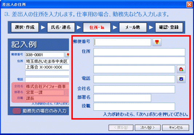Click the 会社名 label in the form
This screenshot has height=135, width=194.
coord(84,89)
